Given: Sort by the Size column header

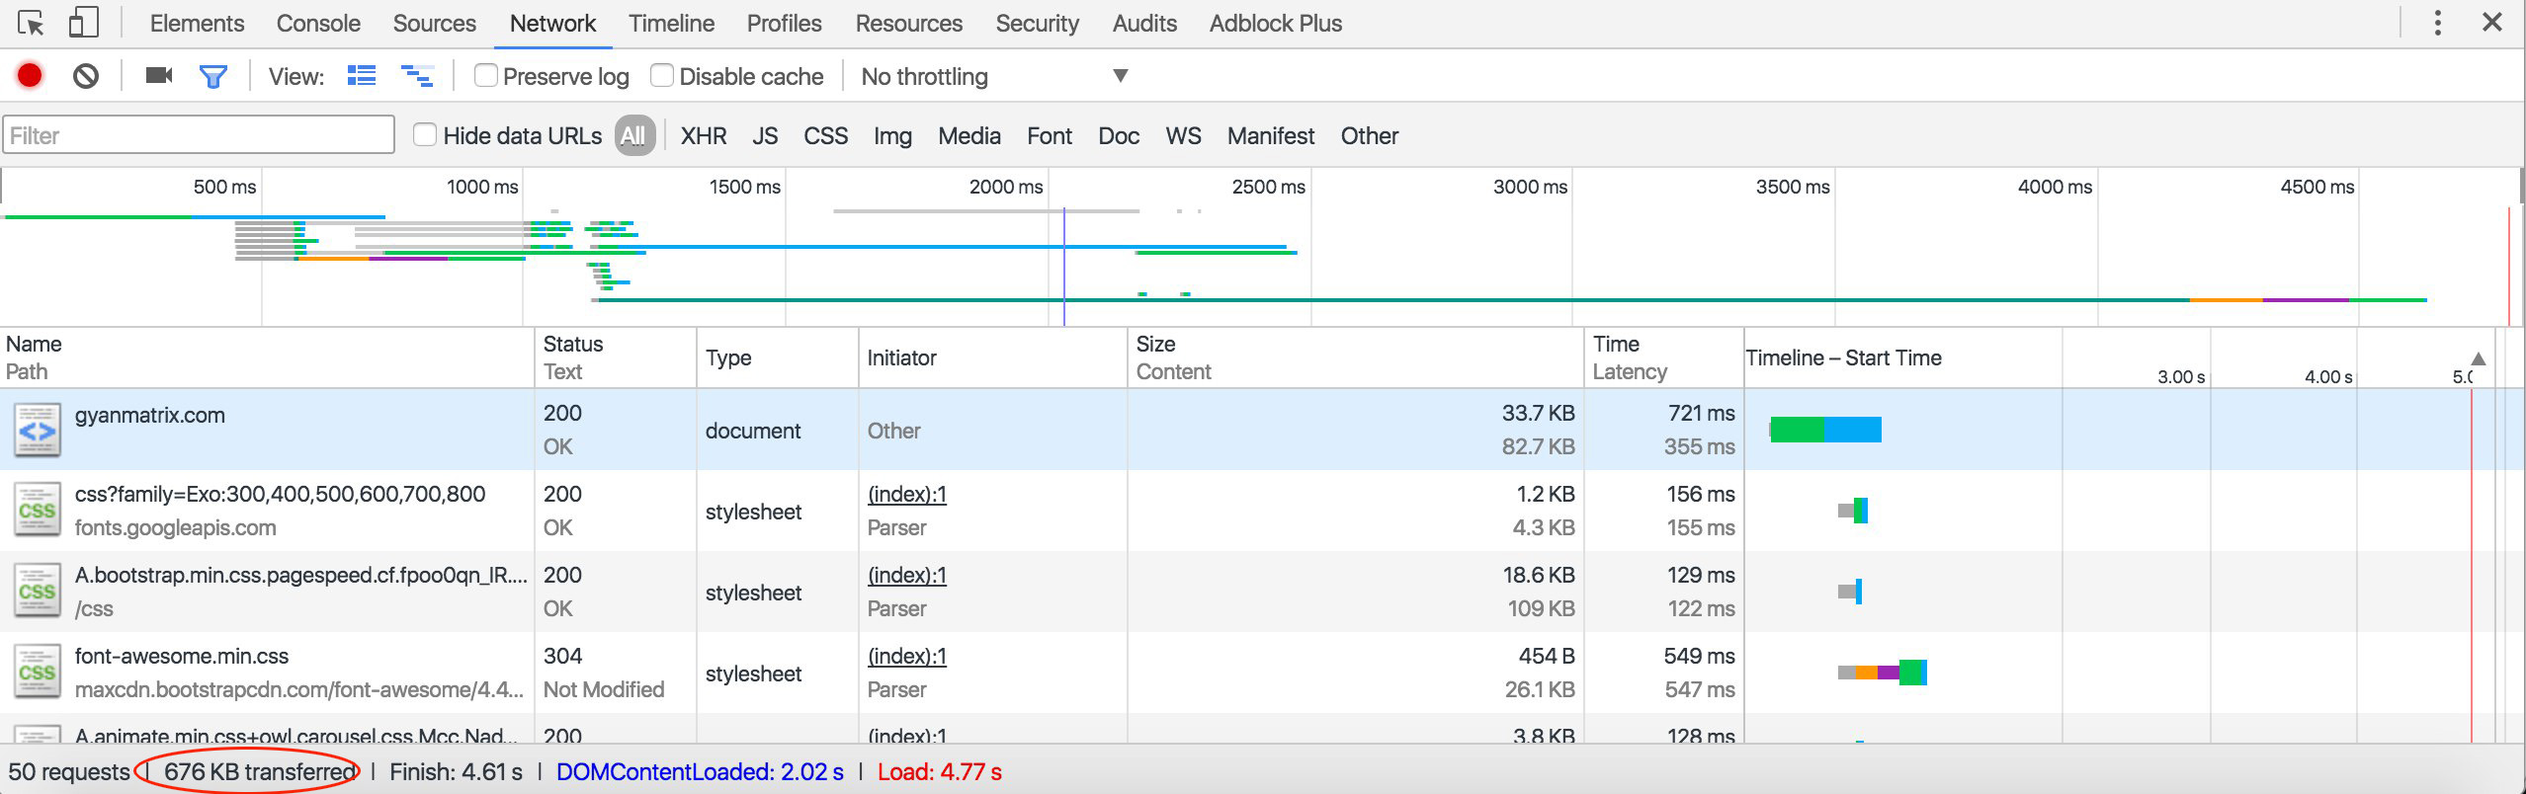Looking at the screenshot, I should tap(1356, 357).
